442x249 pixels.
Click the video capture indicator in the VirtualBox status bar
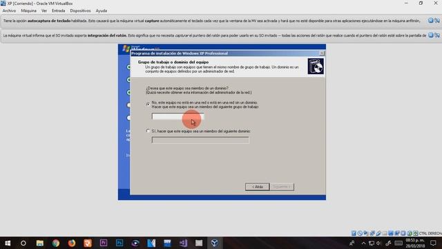coord(397,233)
